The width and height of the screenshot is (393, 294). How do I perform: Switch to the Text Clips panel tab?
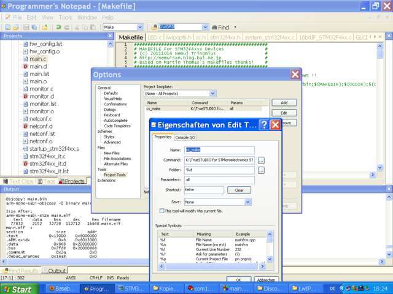pyautogui.click(x=18, y=181)
